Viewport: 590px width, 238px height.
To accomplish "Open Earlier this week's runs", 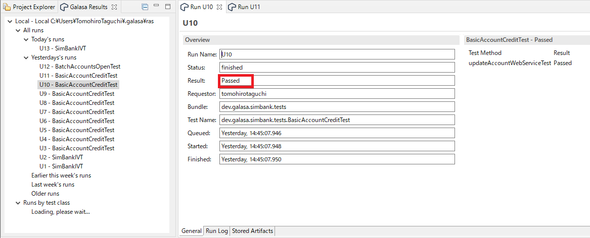I will click(61, 175).
